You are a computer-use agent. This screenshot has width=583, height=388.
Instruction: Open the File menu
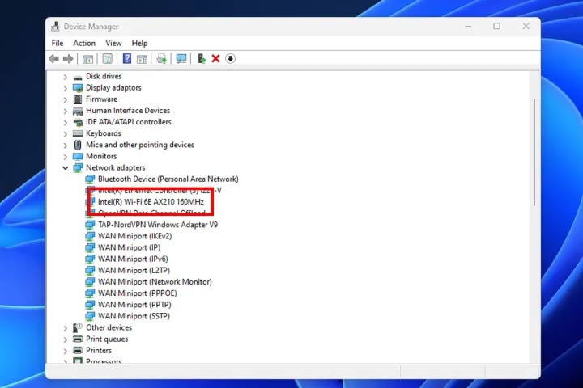tap(57, 43)
